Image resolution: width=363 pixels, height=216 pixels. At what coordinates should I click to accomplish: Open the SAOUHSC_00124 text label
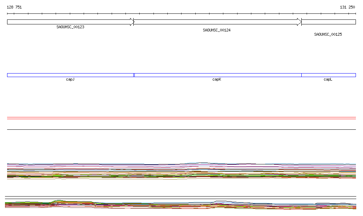pyautogui.click(x=217, y=30)
